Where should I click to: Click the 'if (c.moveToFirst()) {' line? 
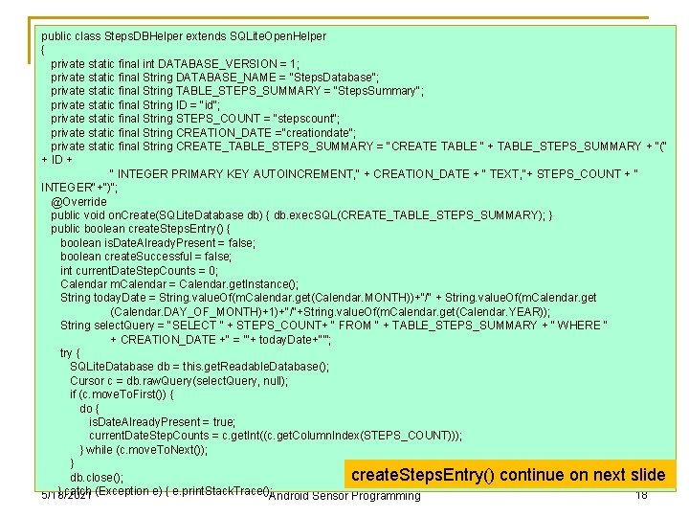(x=122, y=394)
